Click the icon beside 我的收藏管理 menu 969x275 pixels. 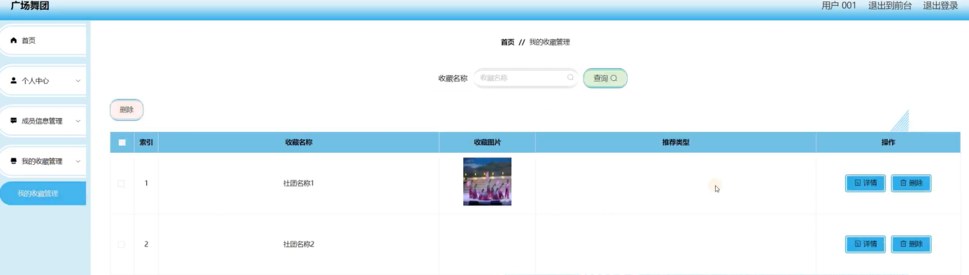pos(13,161)
